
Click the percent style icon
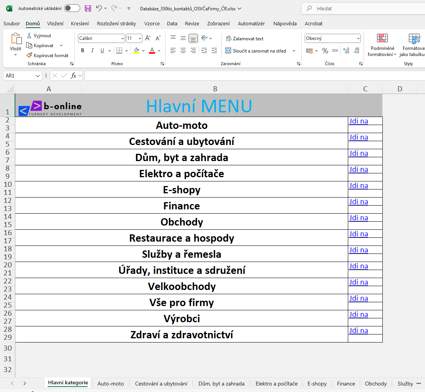click(325, 51)
